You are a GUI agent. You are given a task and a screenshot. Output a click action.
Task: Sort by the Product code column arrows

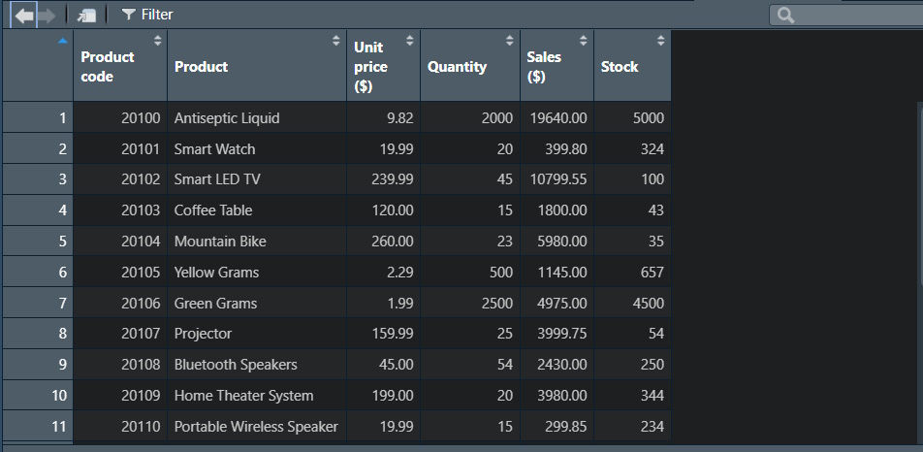pos(157,41)
